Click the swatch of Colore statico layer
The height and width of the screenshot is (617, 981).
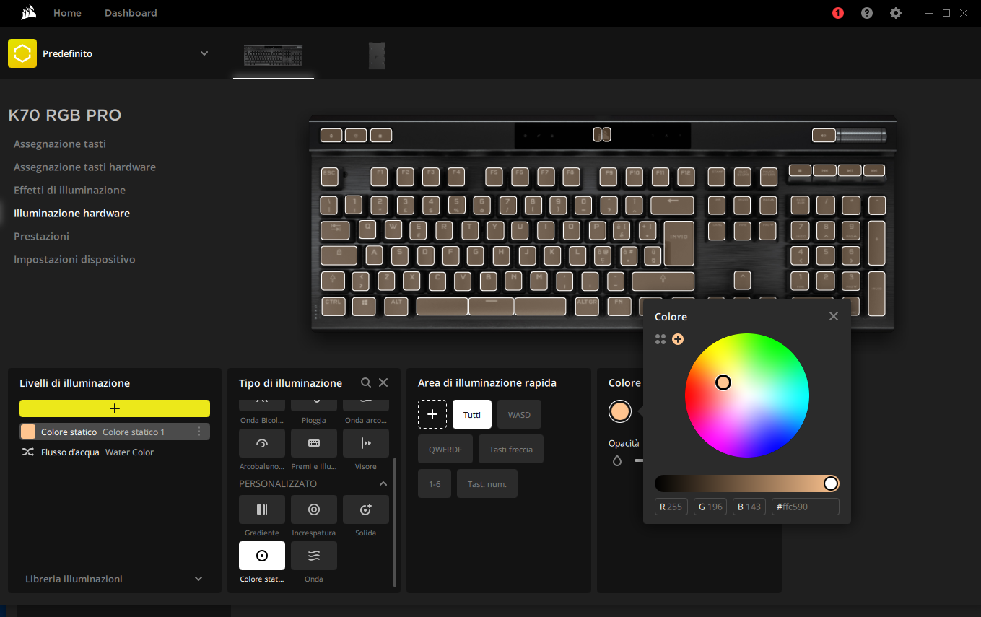click(28, 432)
